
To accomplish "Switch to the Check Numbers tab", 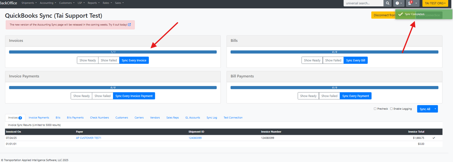I will tap(99, 118).
